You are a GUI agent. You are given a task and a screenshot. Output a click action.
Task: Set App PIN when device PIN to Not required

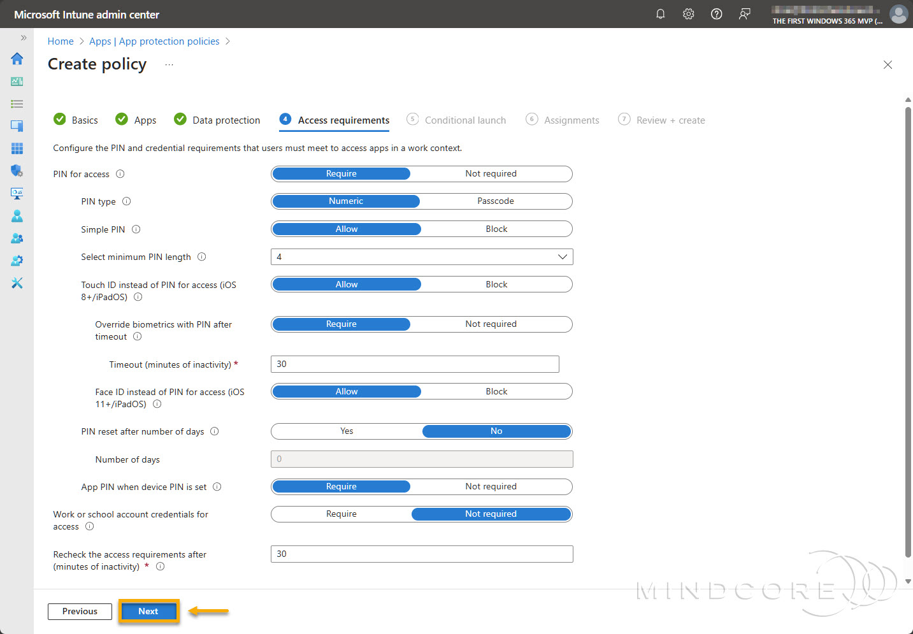tap(491, 487)
